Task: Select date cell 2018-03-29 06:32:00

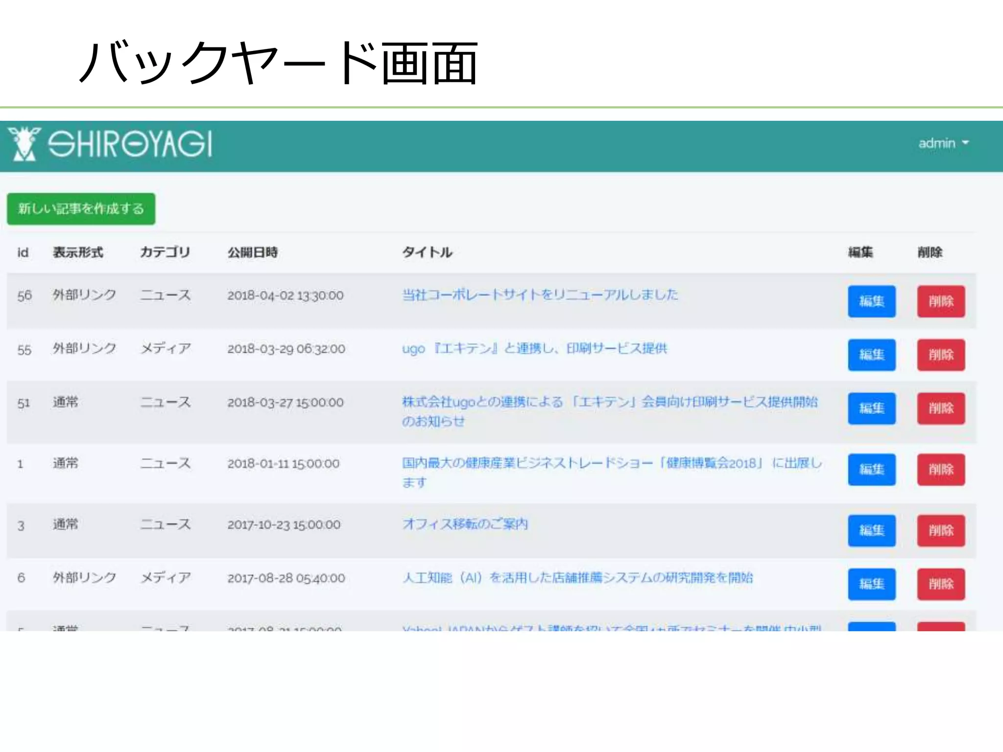Action: (x=287, y=349)
